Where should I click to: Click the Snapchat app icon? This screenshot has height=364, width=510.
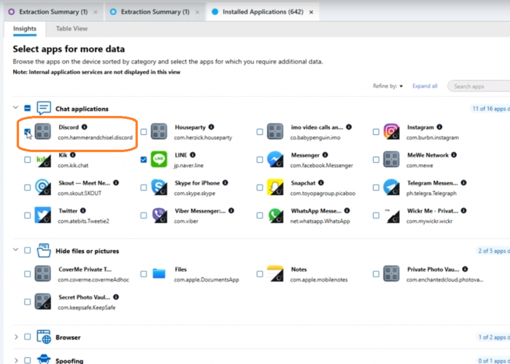275,187
